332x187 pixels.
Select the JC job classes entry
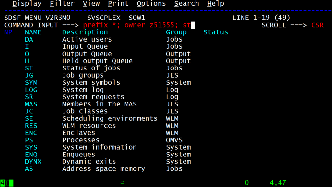click(29, 111)
